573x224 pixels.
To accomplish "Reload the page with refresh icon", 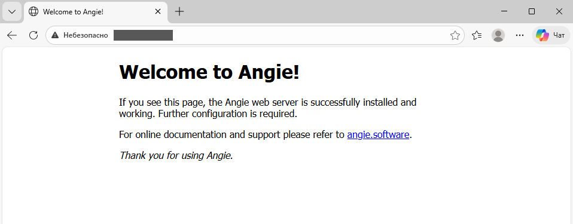I will point(33,35).
